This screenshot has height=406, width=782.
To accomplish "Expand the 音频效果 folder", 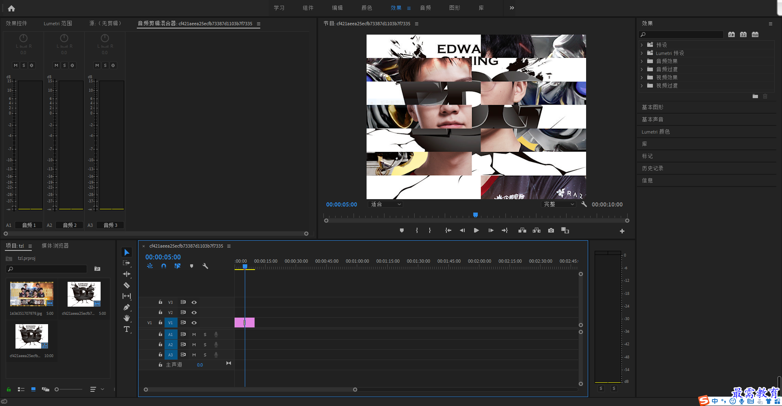I will (642, 61).
